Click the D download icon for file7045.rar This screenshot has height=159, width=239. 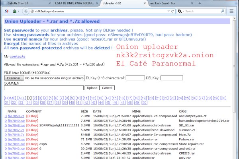pos(6,140)
